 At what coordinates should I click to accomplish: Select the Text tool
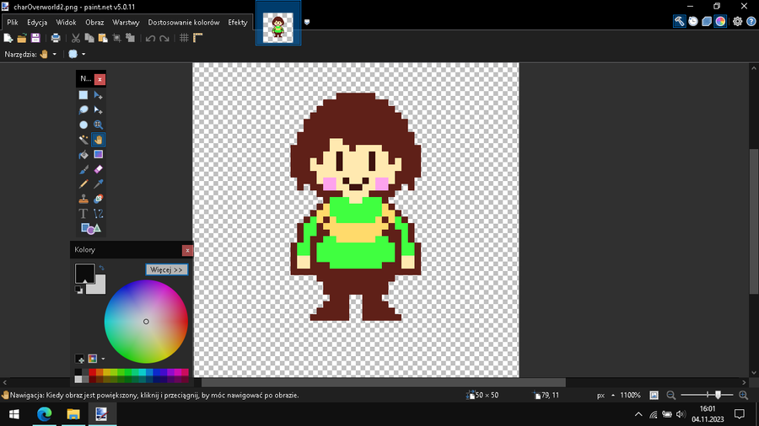[83, 214]
